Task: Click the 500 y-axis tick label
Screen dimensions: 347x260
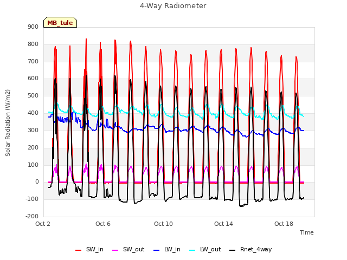Action: tap(33, 96)
